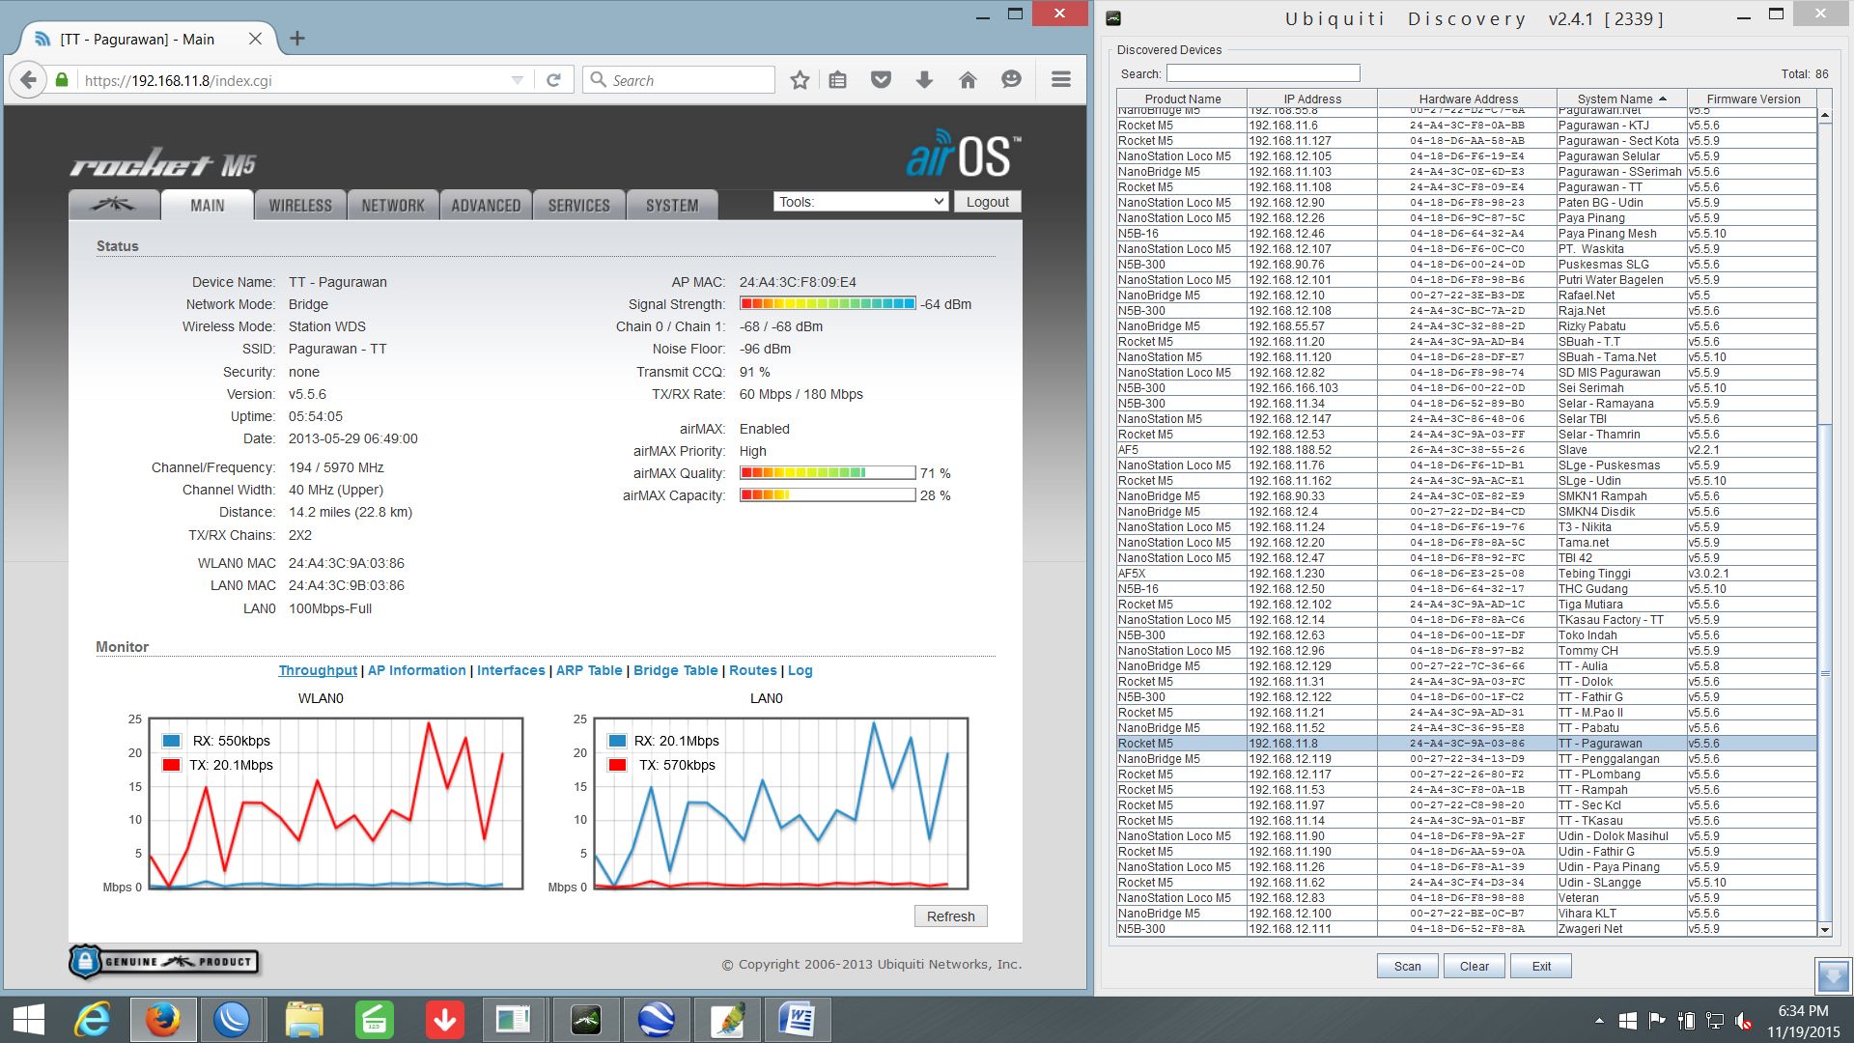The image size is (1854, 1043).
Task: Click the Network tab in airOS
Action: click(x=391, y=205)
